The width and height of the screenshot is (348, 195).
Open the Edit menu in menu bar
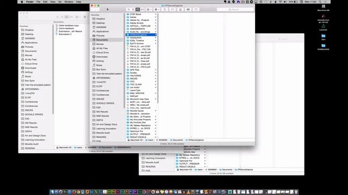45,2
